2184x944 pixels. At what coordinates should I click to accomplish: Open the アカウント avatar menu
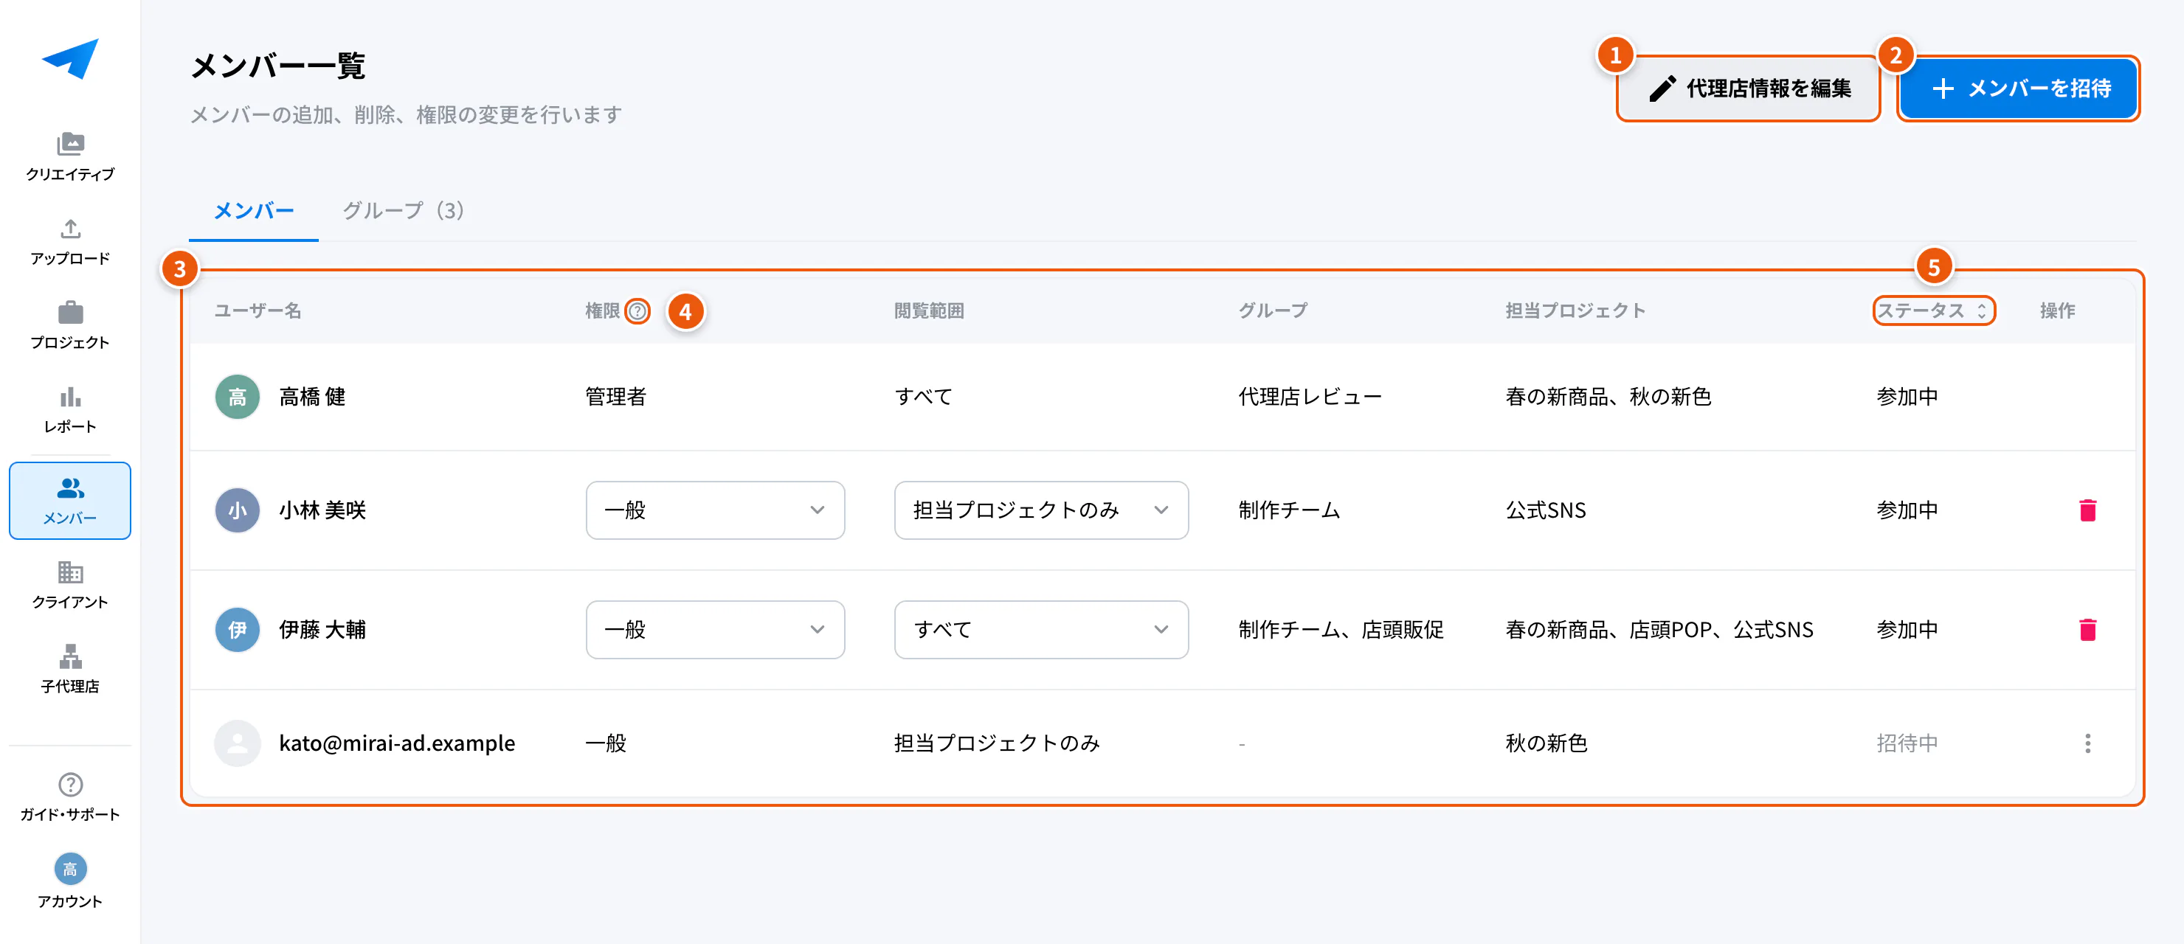[70, 881]
